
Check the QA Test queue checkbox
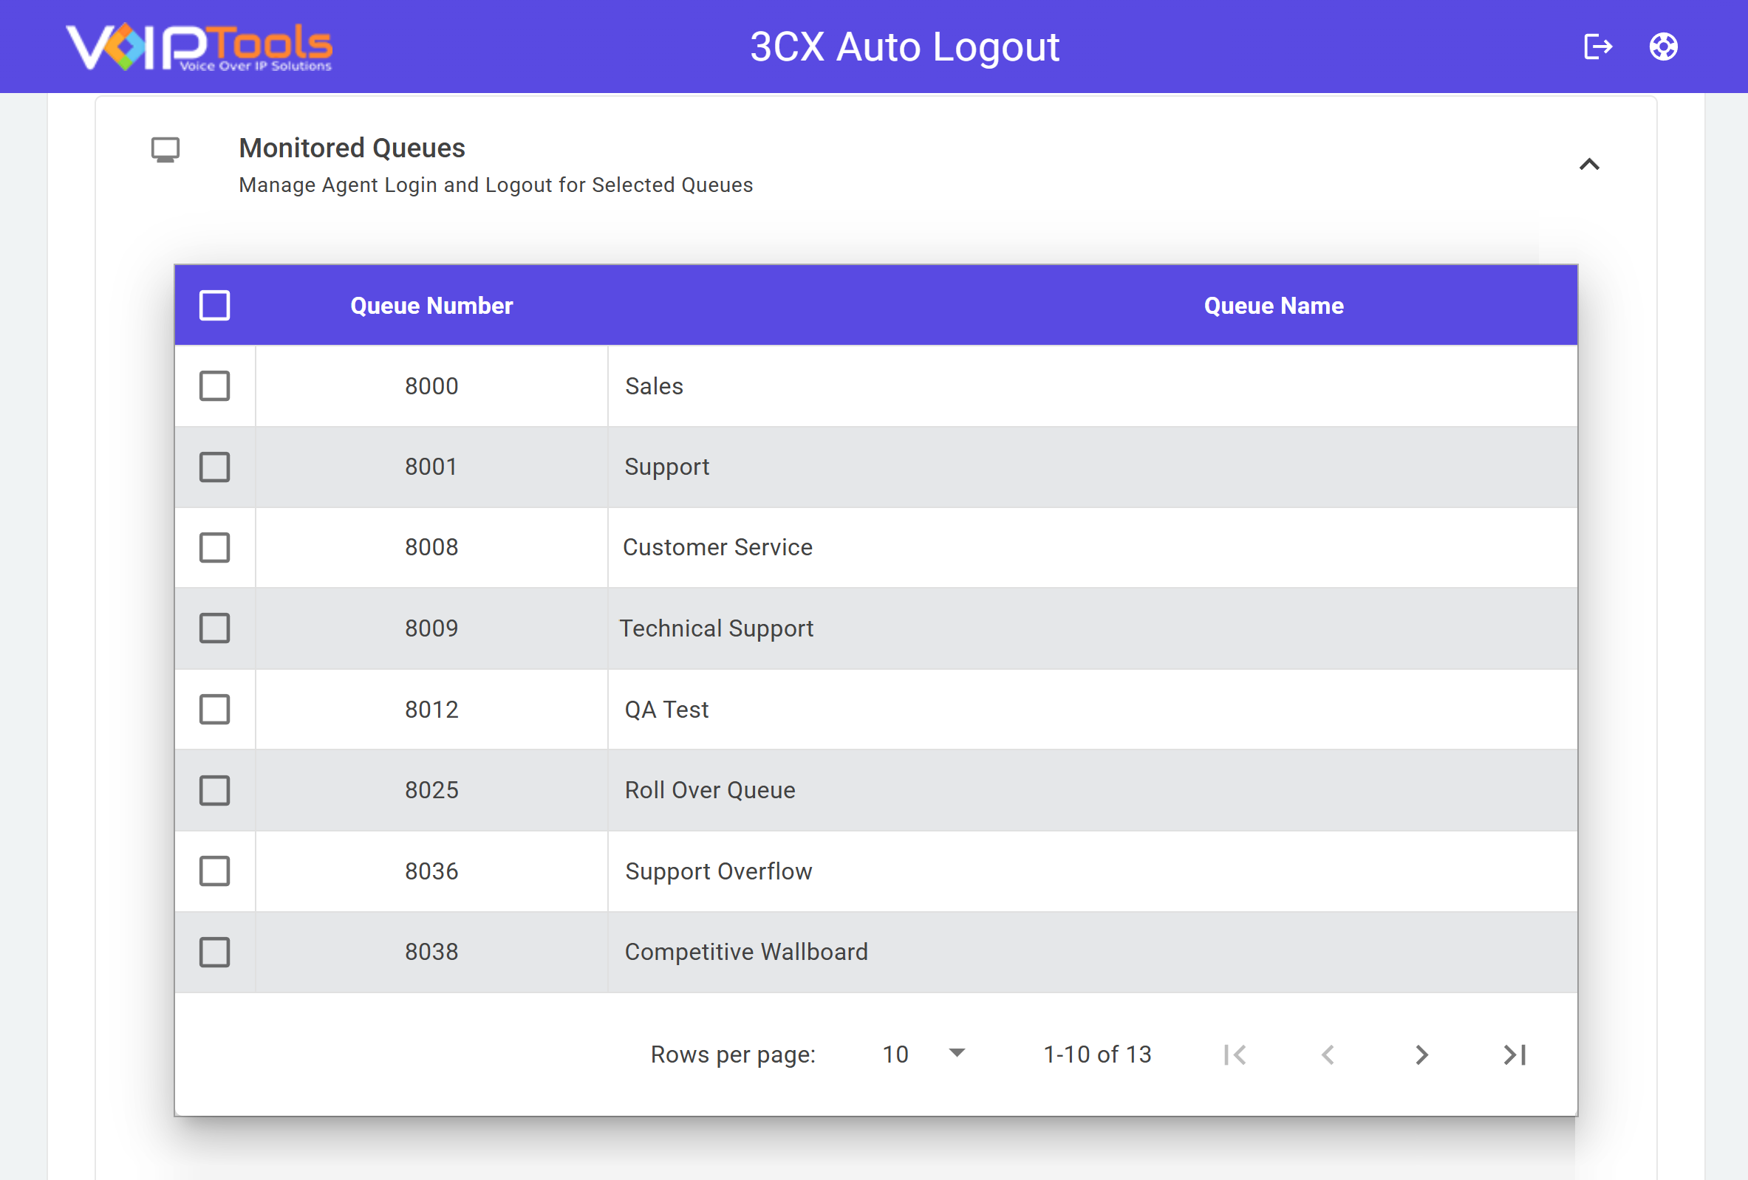click(x=214, y=709)
